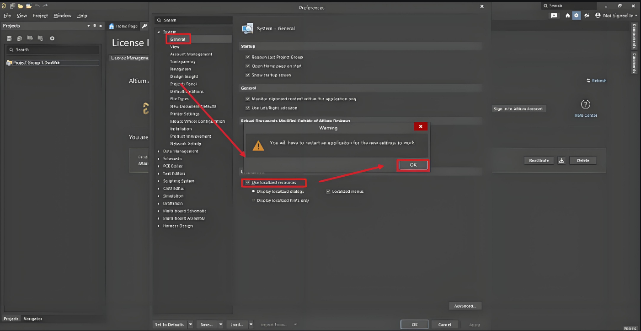This screenshot has height=331, width=641.
Task: Open Save... dropdown arrow
Action: pos(221,324)
